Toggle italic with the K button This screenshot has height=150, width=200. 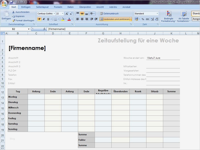[43, 19]
